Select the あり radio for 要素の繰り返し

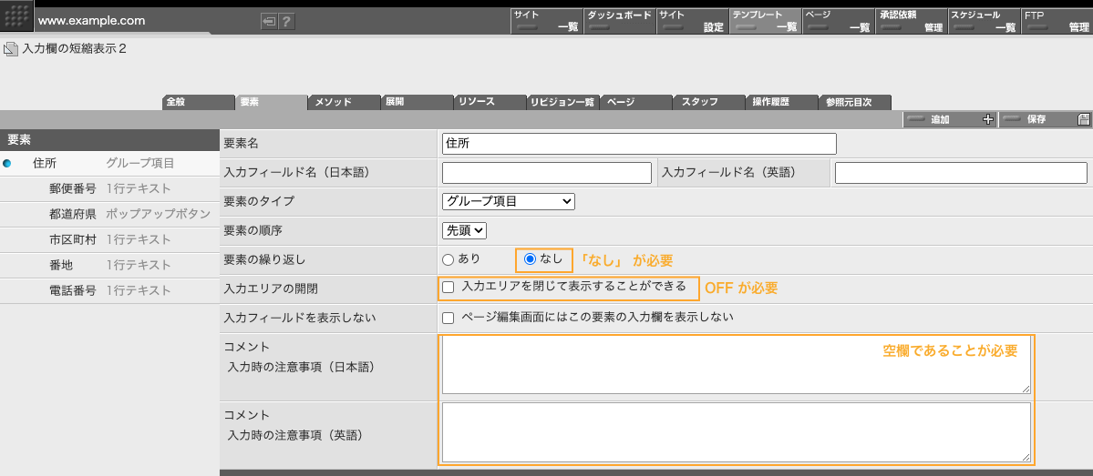448,259
